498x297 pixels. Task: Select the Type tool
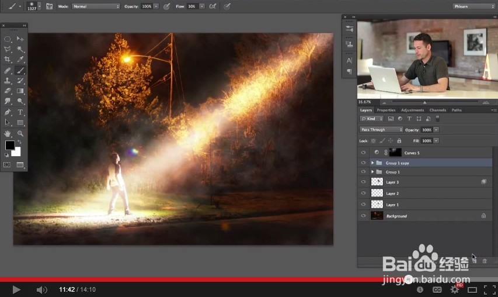[x=20, y=112]
